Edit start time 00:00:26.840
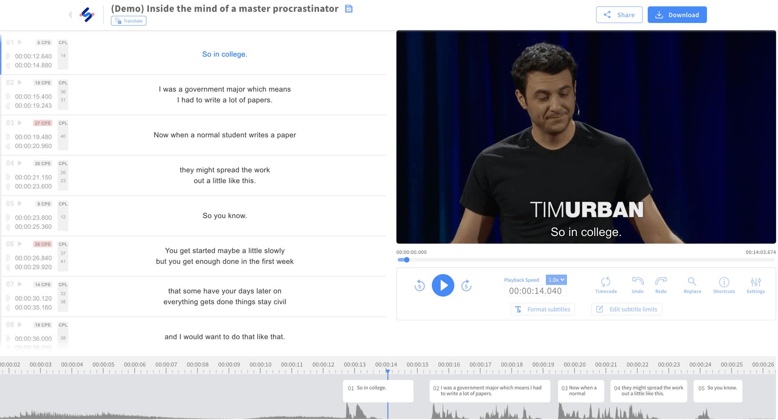The height and width of the screenshot is (420, 778). [33, 258]
